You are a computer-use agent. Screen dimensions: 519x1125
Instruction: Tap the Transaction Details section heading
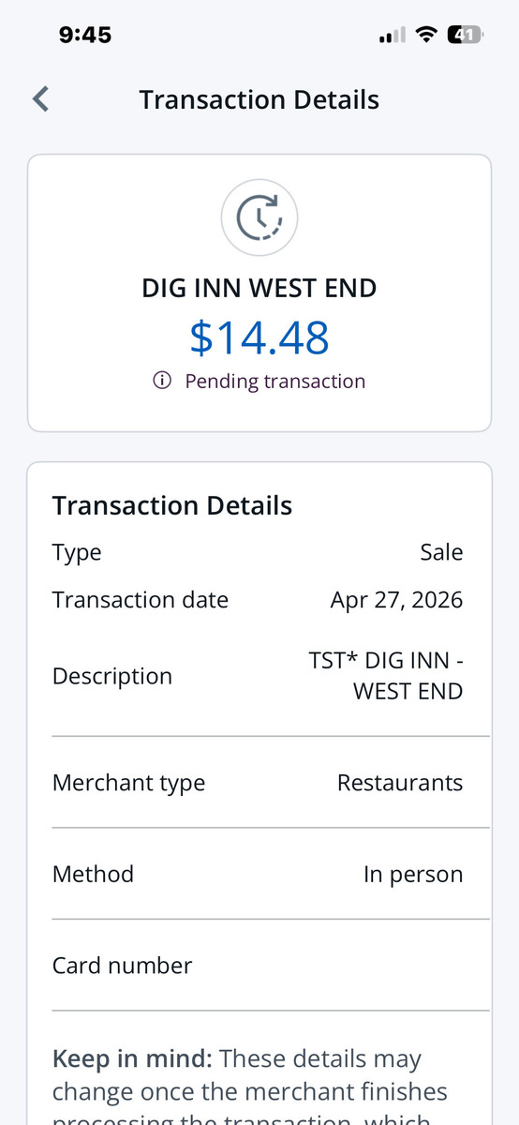(172, 505)
